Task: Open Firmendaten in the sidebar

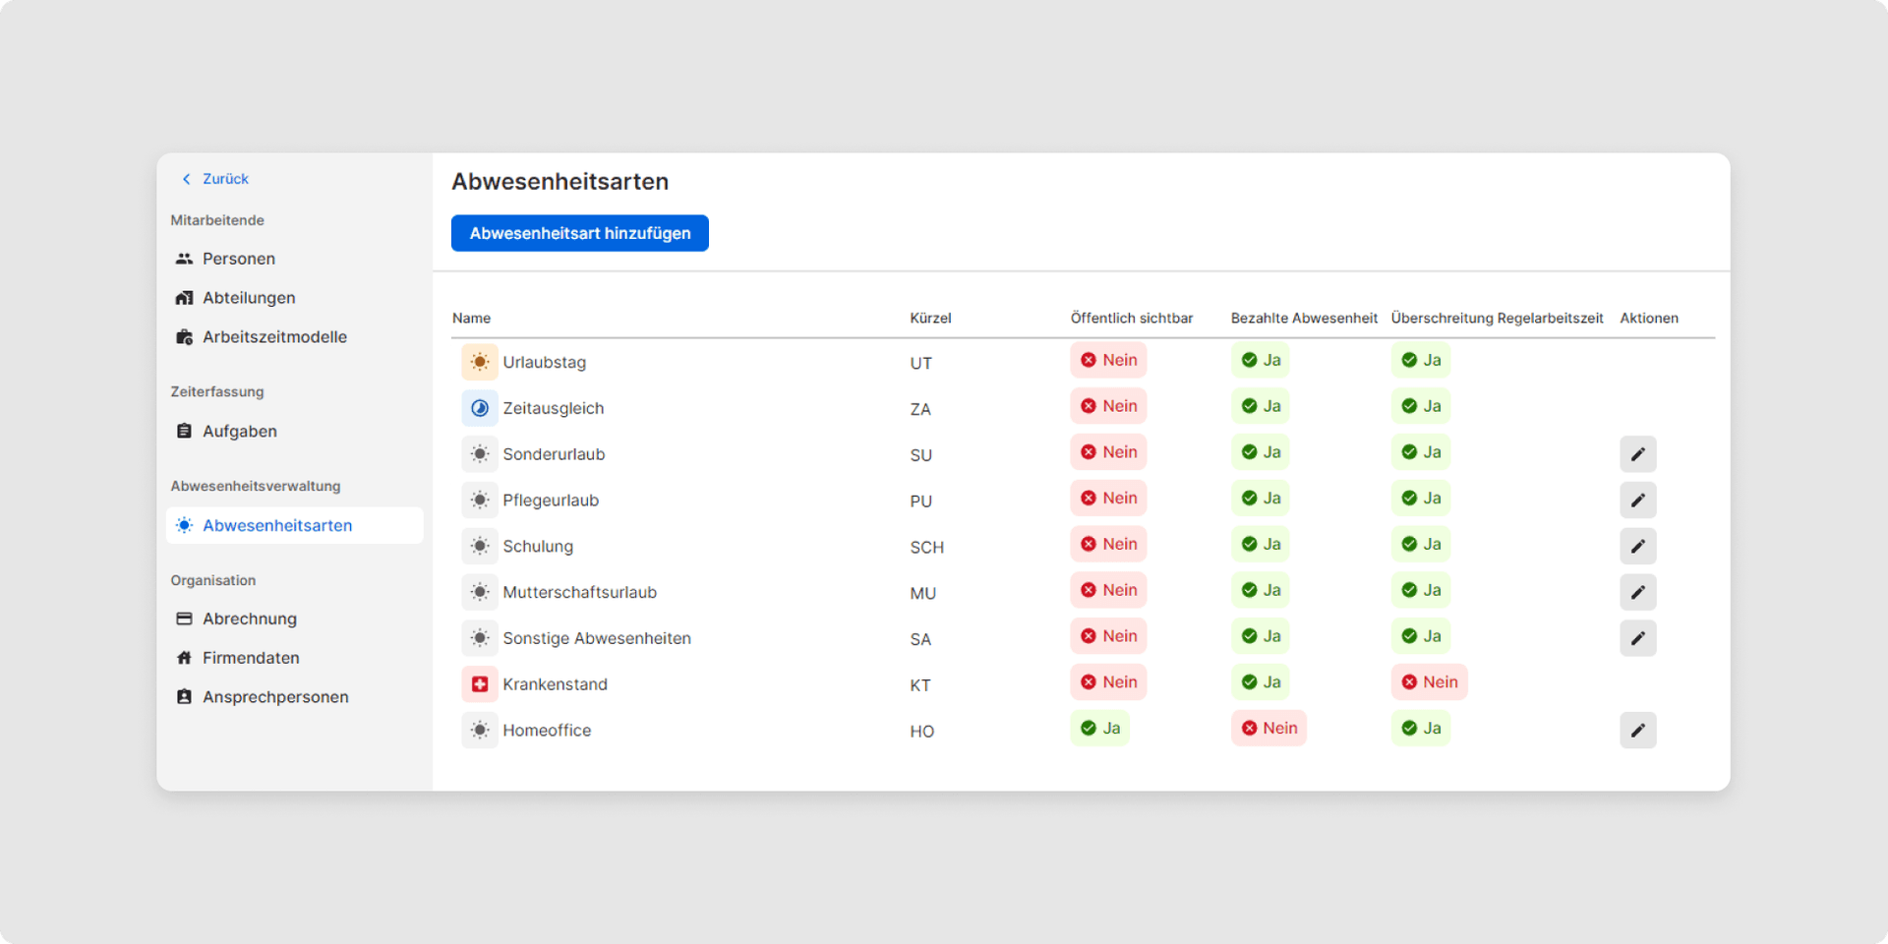Action: (x=251, y=658)
